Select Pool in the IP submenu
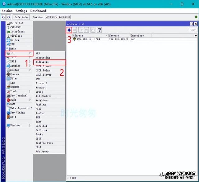 50,109
